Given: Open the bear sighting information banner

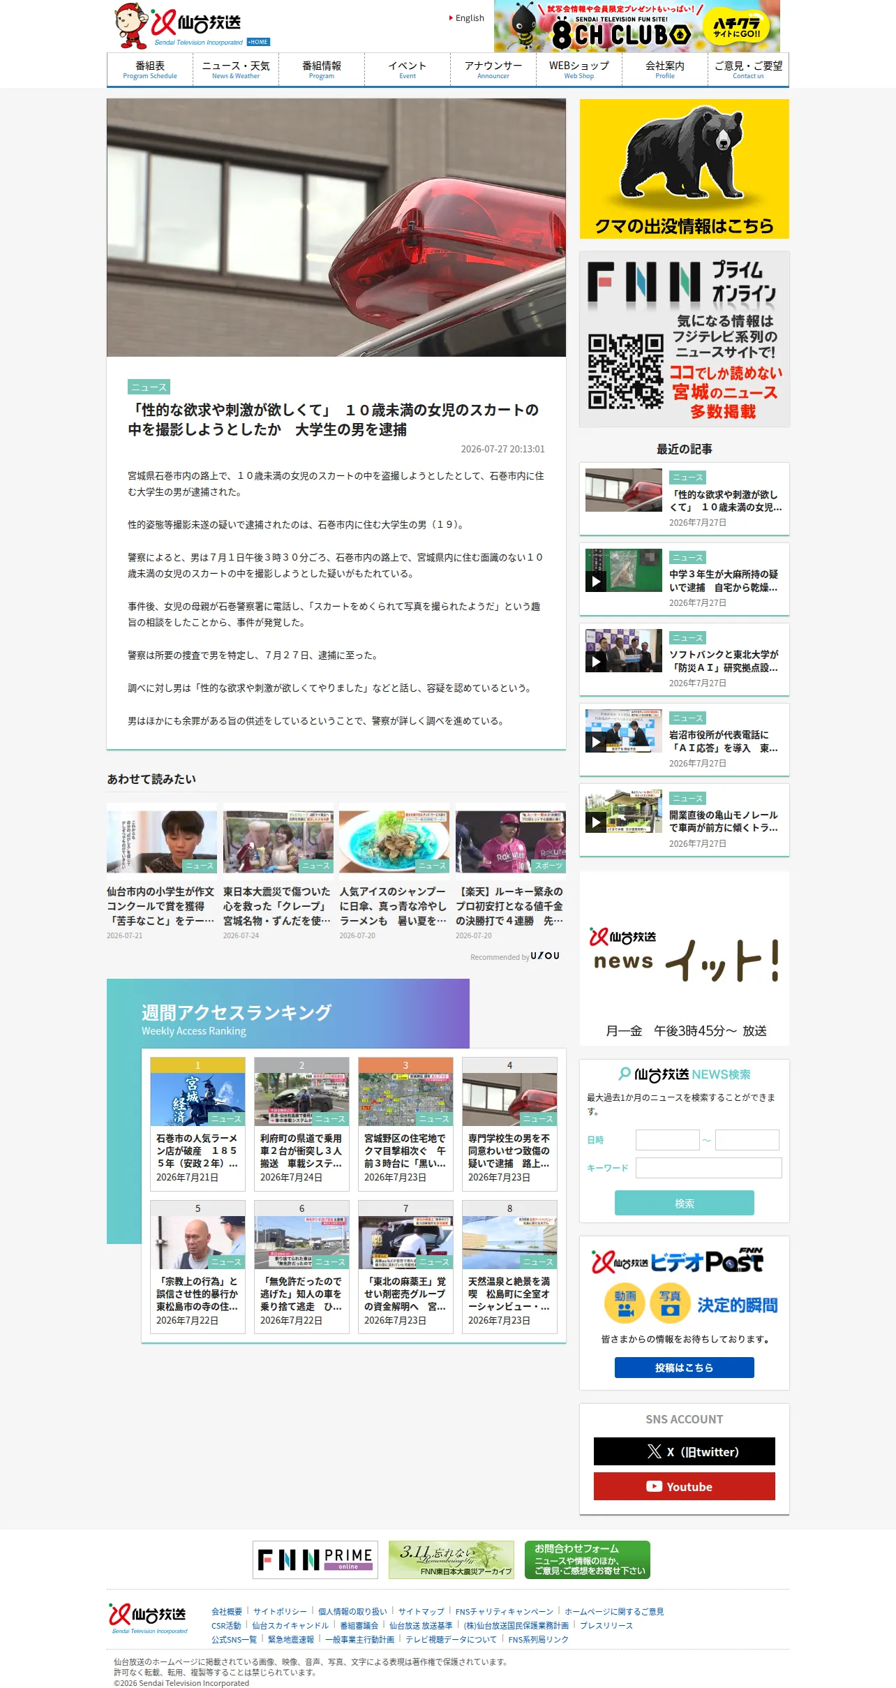Looking at the screenshot, I should 684,169.
